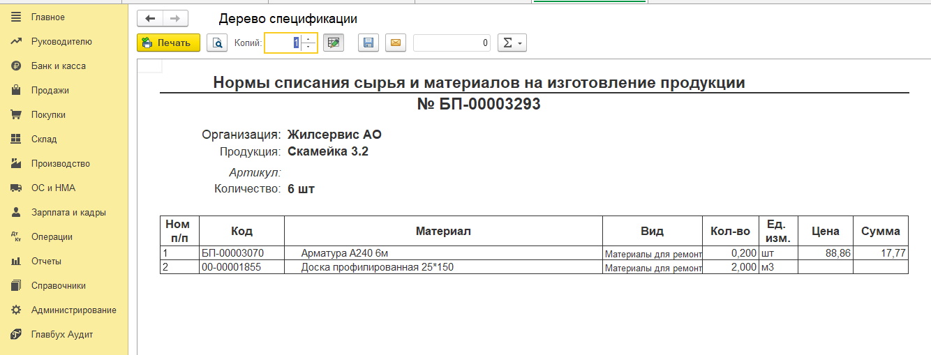The height and width of the screenshot is (355, 931).
Task: Click quantity value 6 шт
Action: click(301, 188)
